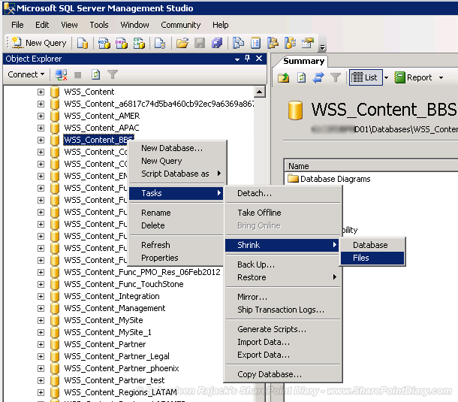The width and height of the screenshot is (458, 402).
Task: Open the toolbar options overflow arrow
Action: tap(322, 47)
